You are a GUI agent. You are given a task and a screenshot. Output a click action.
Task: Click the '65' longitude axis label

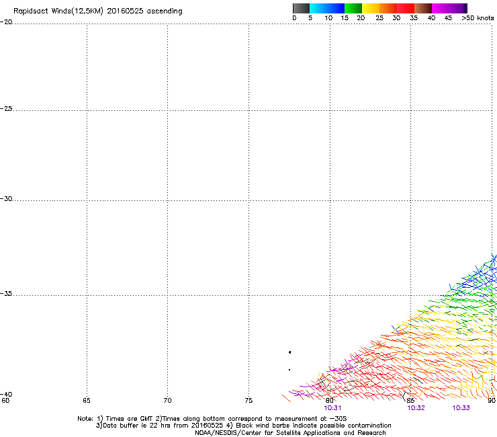[x=87, y=401]
